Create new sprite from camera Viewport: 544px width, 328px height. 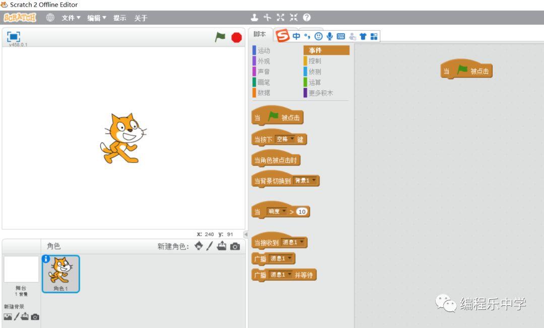pyautogui.click(x=235, y=246)
